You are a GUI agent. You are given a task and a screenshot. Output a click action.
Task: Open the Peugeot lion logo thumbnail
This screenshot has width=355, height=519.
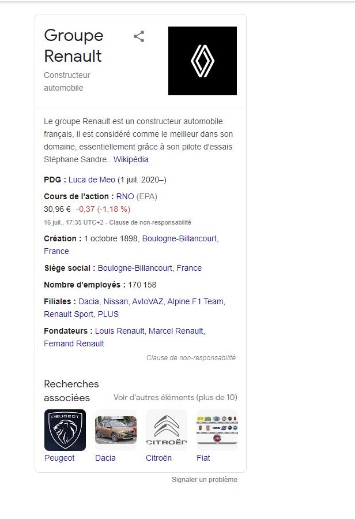point(65,430)
